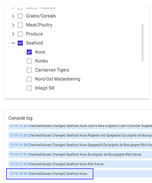Click the tree view vertical scrollbar
152x183 pixels.
click(x=142, y=42)
